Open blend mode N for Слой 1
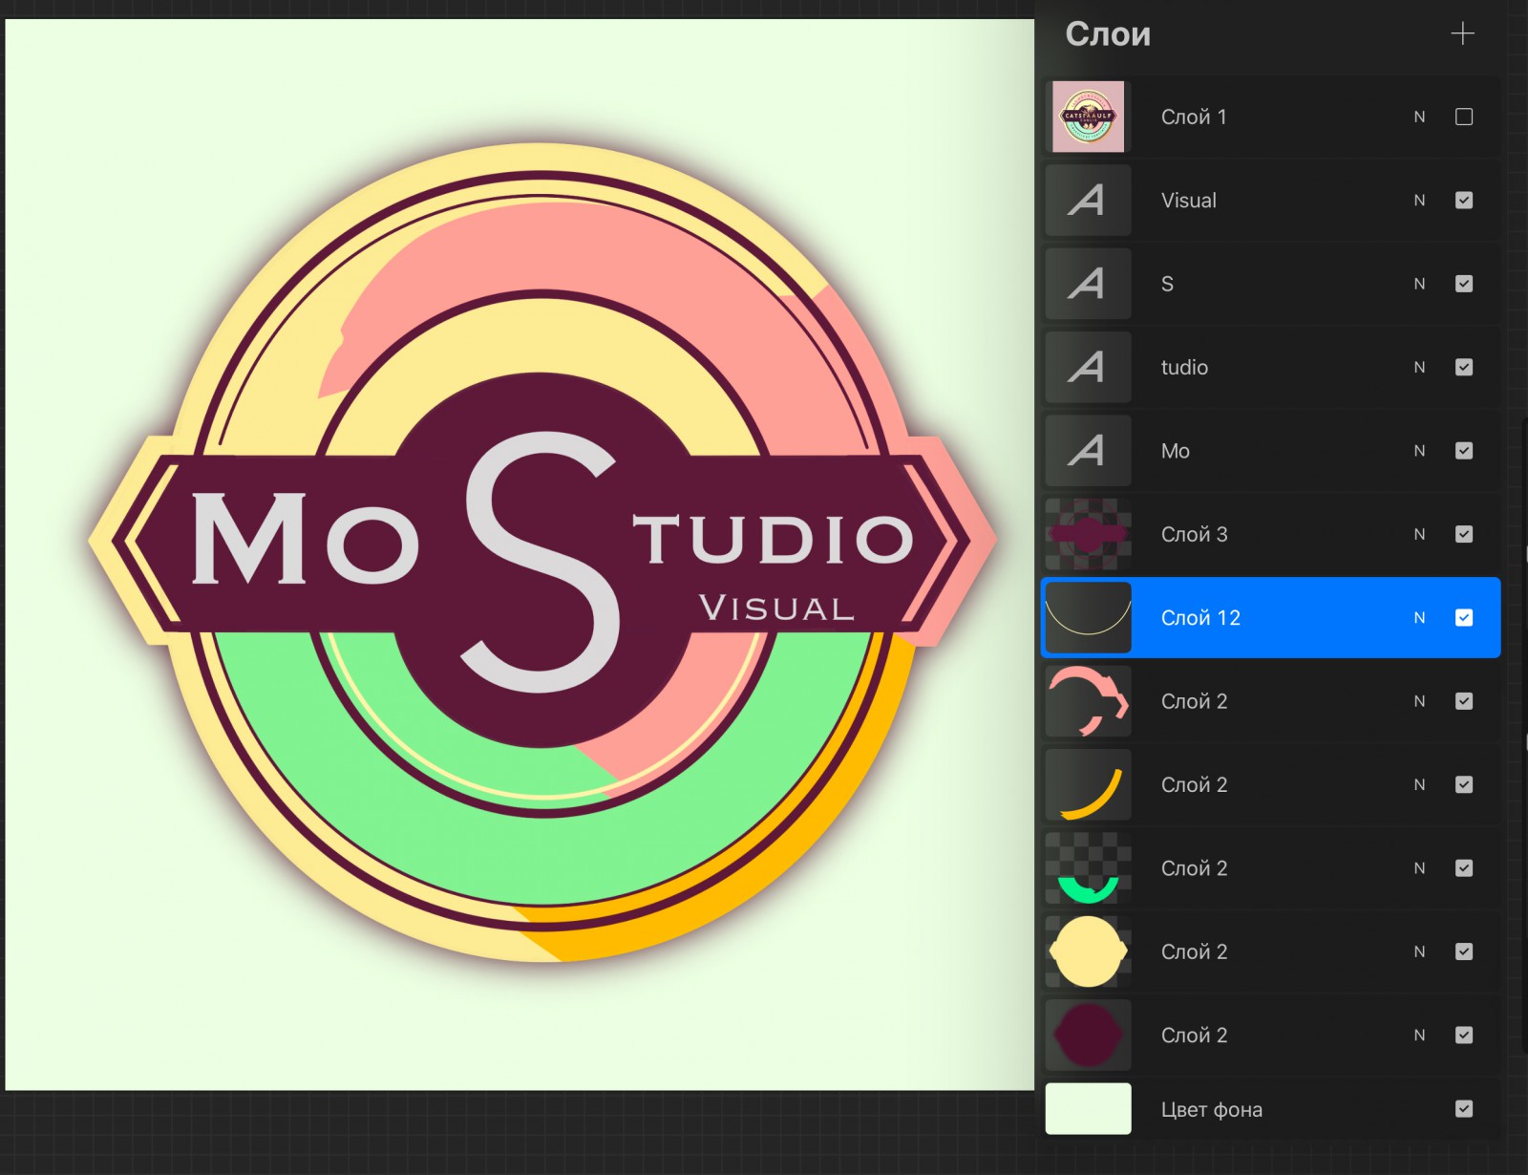Screen dimensions: 1528x1175 click(1420, 117)
